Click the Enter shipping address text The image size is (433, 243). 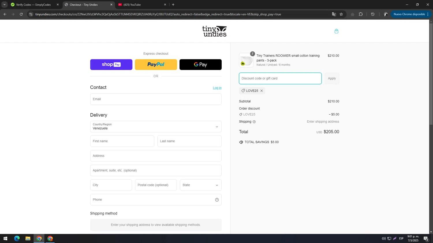pos(323,122)
